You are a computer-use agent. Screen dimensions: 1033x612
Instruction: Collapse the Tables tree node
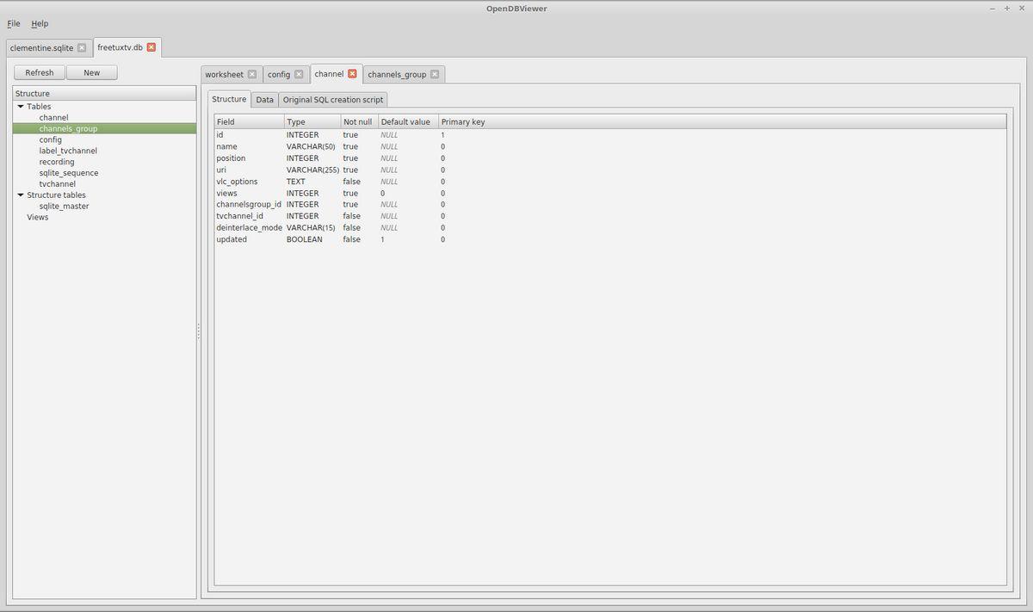click(21, 107)
